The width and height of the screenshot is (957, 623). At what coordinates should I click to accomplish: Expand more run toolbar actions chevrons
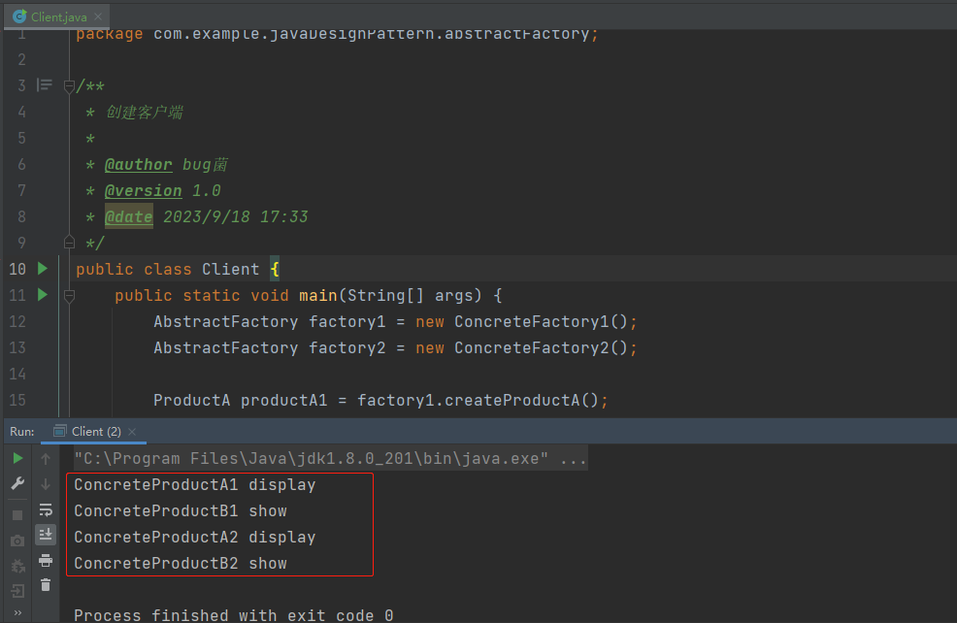17,612
